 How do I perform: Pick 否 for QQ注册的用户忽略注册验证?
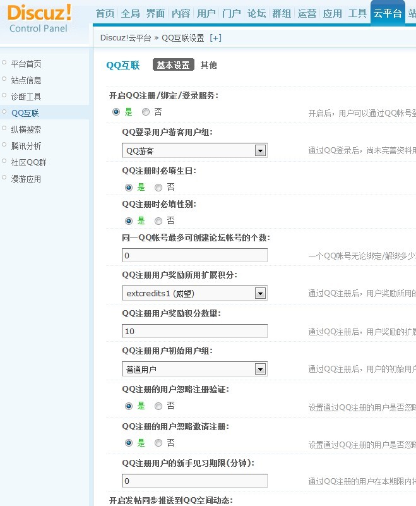point(158,406)
